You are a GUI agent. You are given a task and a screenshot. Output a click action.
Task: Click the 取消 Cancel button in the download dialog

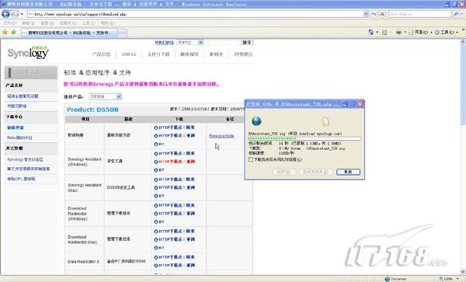[348, 172]
